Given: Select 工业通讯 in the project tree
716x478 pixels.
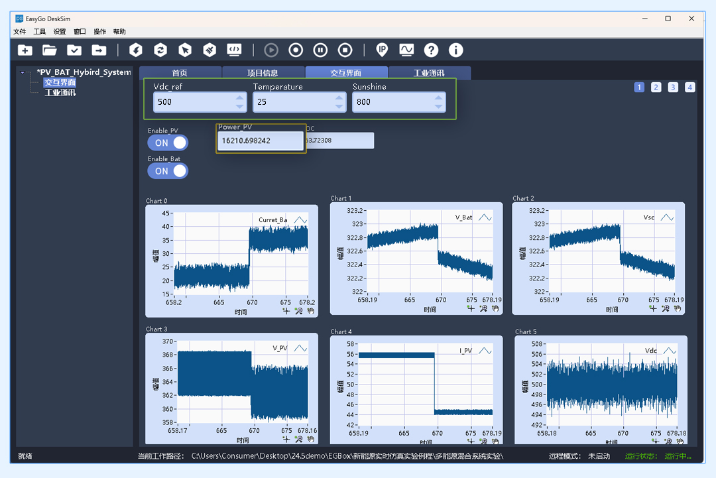Looking at the screenshot, I should (x=60, y=93).
